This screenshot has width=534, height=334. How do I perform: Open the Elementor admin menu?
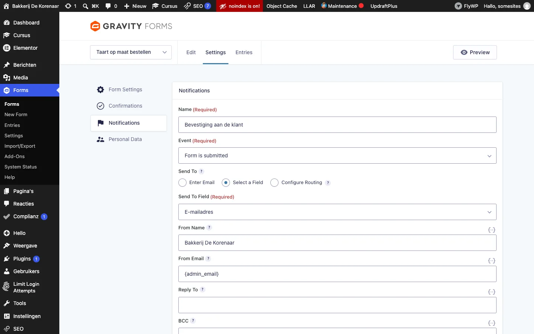point(30,48)
